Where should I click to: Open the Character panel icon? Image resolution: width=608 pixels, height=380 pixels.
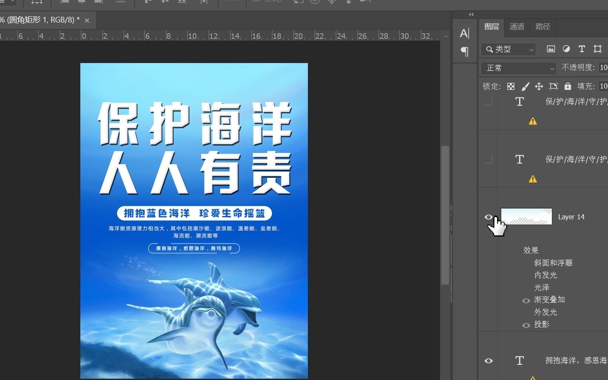pyautogui.click(x=465, y=33)
